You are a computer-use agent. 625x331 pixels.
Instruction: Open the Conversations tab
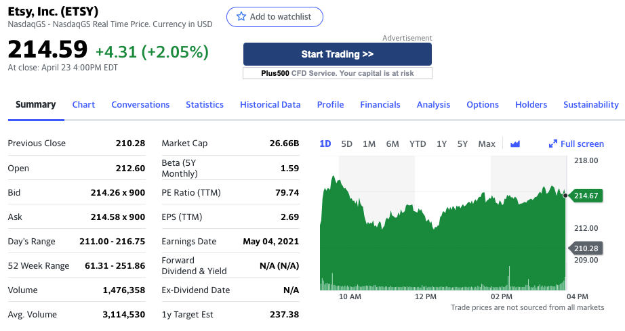click(x=140, y=105)
